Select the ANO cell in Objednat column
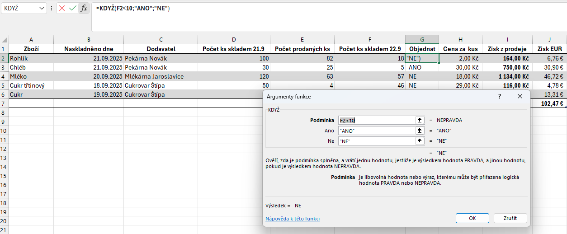The height and width of the screenshot is (234, 567). [x=422, y=67]
